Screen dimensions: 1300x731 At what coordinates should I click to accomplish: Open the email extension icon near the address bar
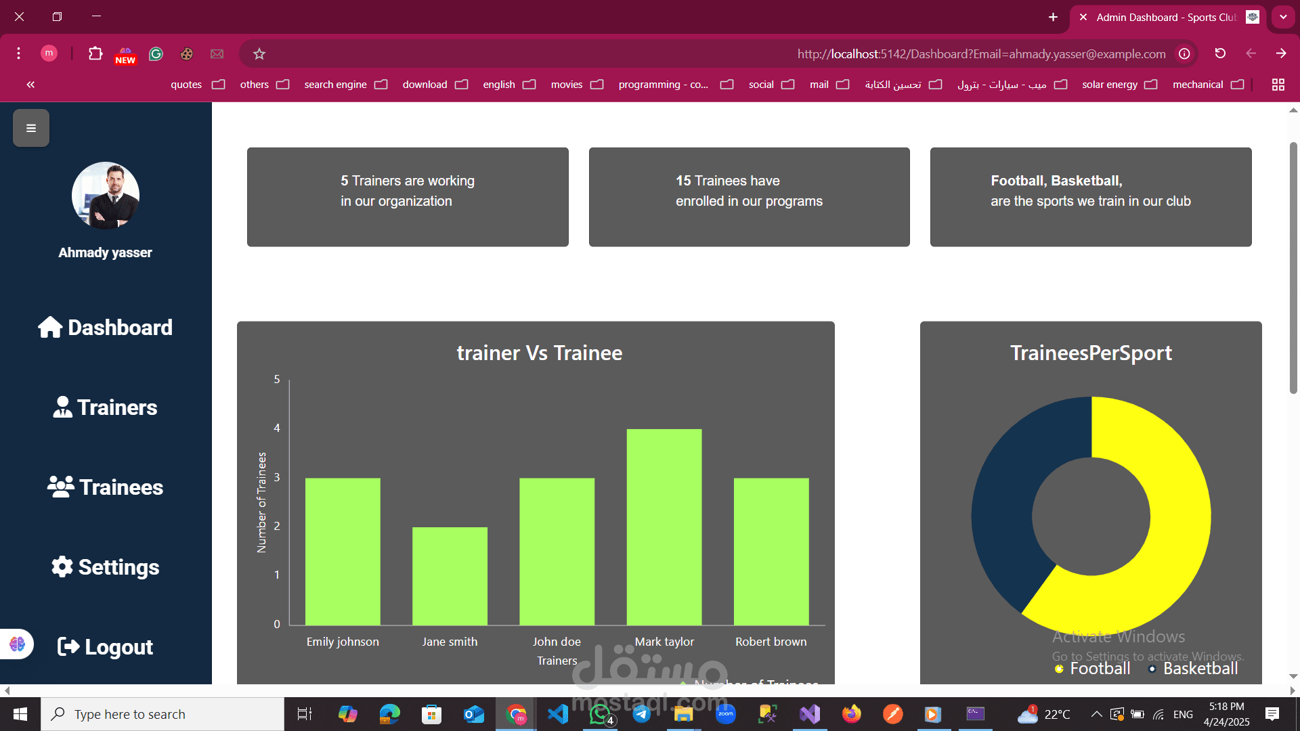(x=217, y=53)
